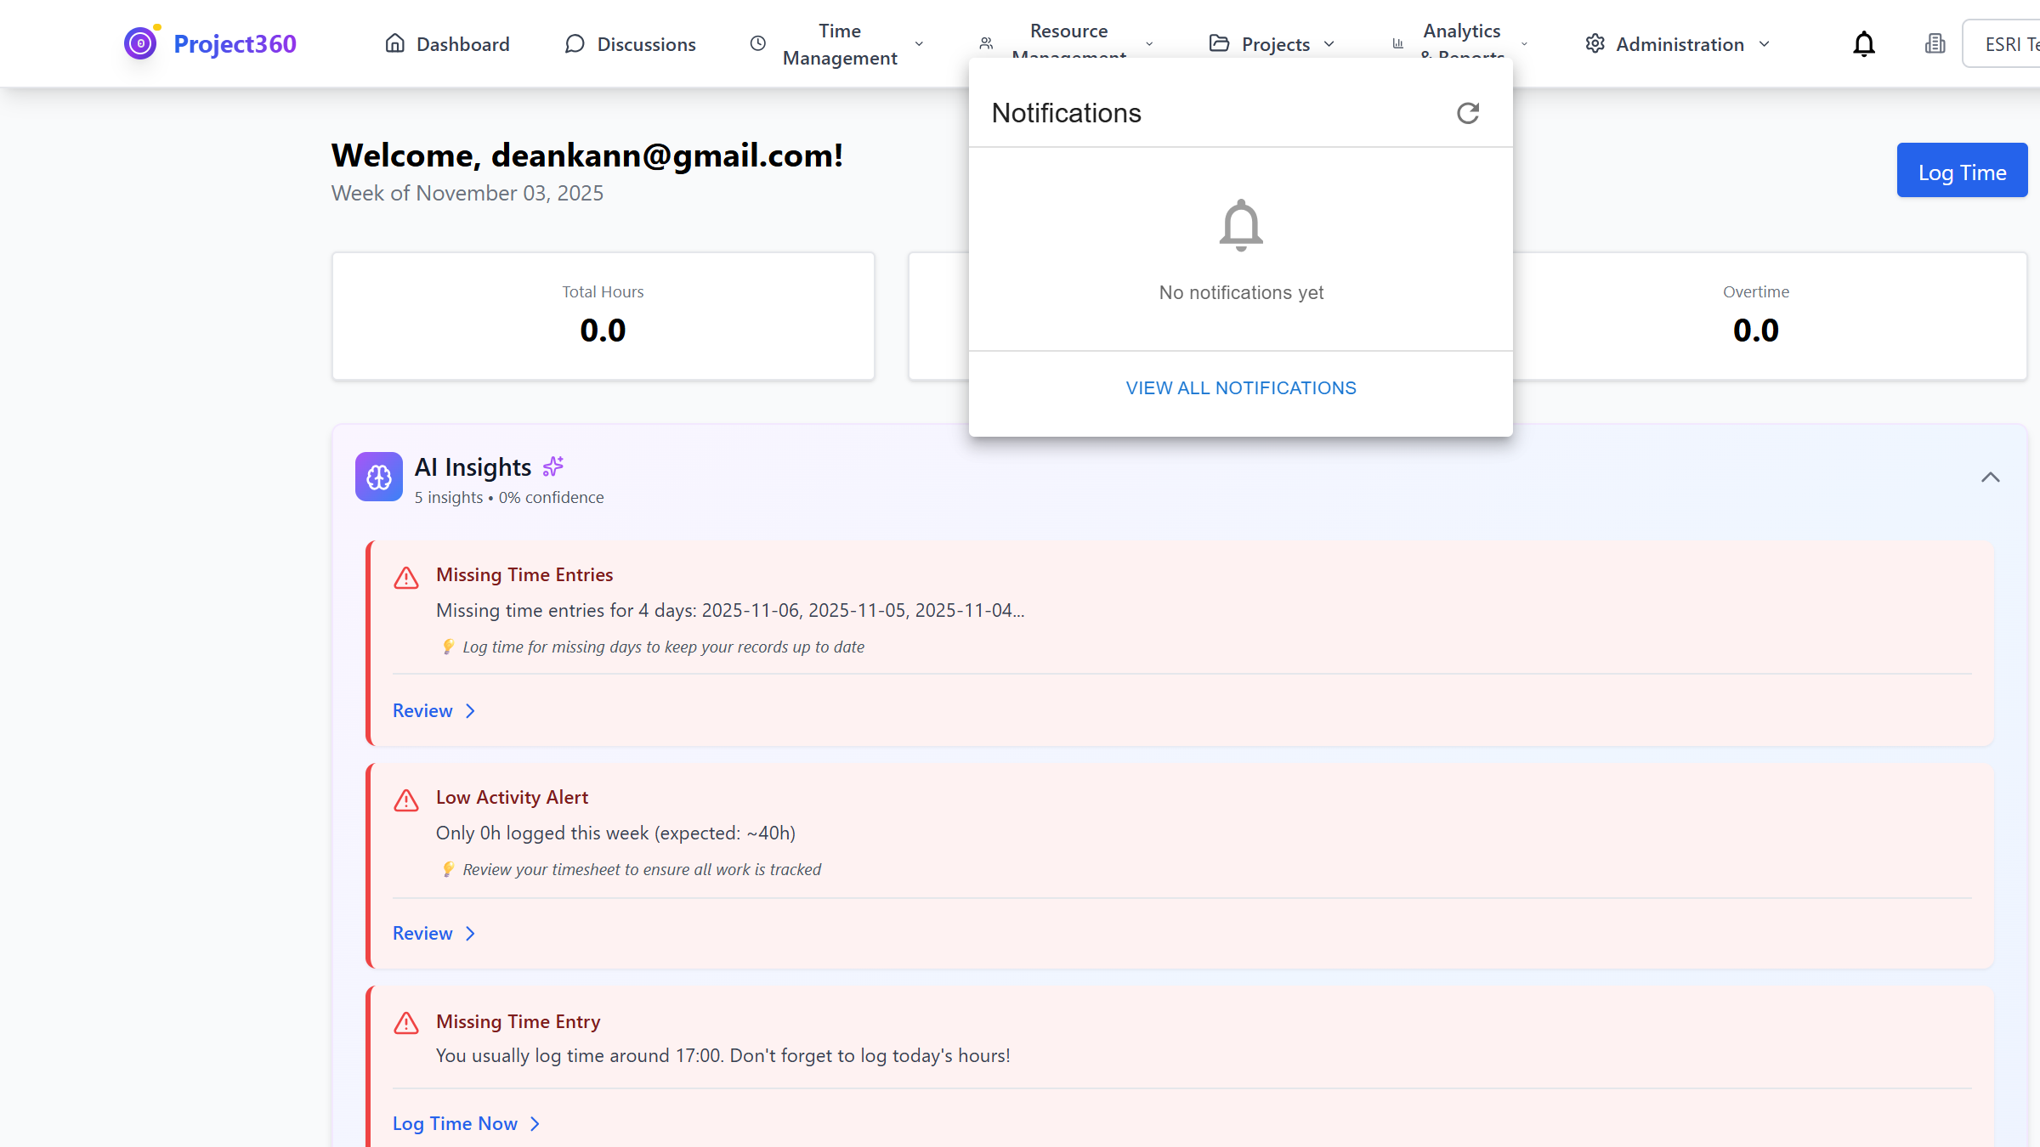Image resolution: width=2040 pixels, height=1147 pixels.
Task: Click the Time Management clock icon
Action: coord(757,43)
